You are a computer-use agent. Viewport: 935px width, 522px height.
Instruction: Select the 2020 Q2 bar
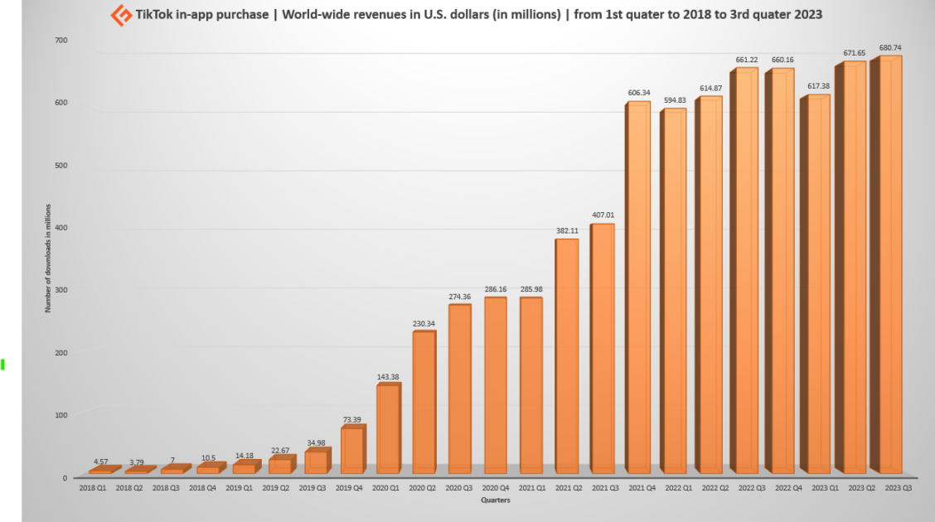pos(424,402)
